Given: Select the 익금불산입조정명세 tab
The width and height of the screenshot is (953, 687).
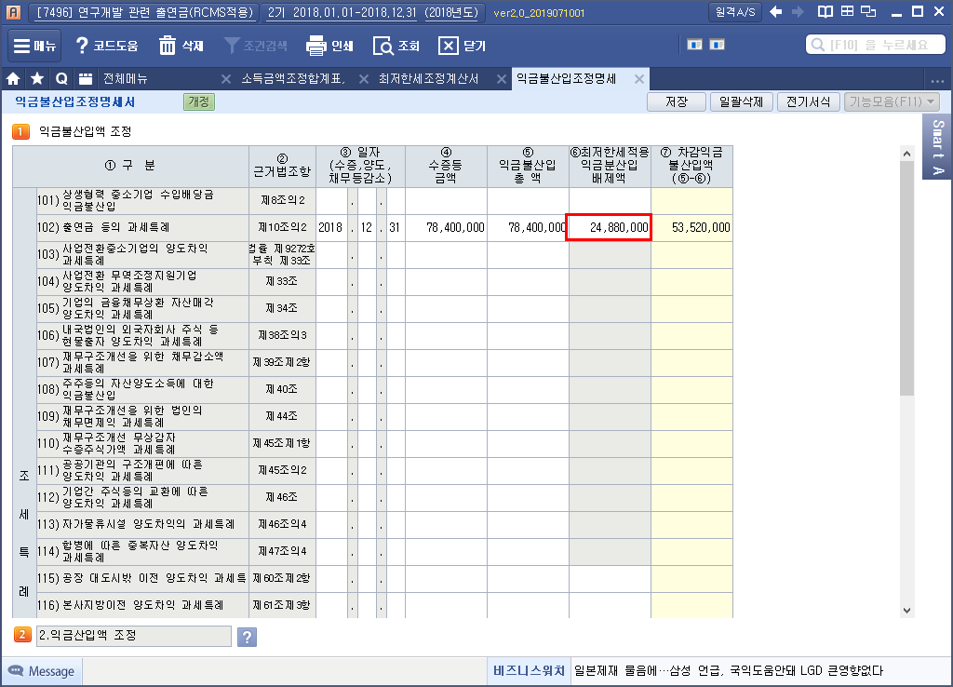Looking at the screenshot, I should 567,78.
